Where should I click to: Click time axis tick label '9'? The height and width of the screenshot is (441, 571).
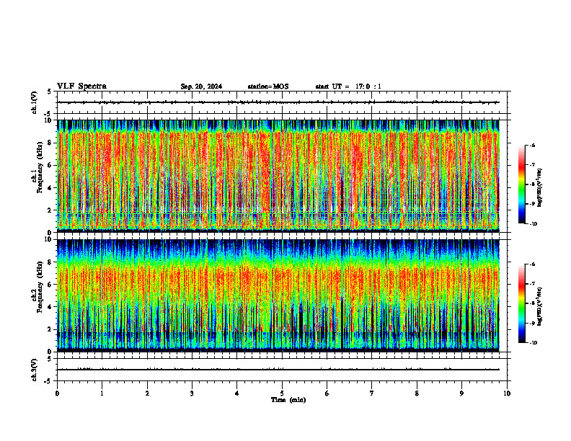461,393
